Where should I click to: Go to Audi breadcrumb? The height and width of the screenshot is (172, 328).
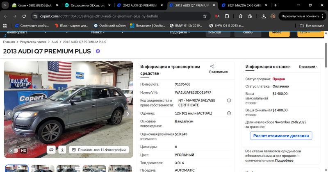(x=55, y=42)
